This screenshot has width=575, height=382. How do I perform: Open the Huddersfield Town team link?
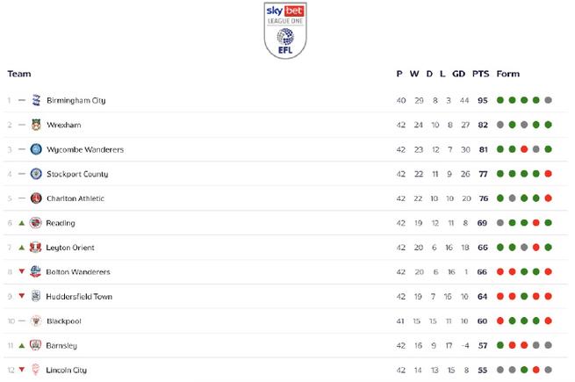click(79, 297)
